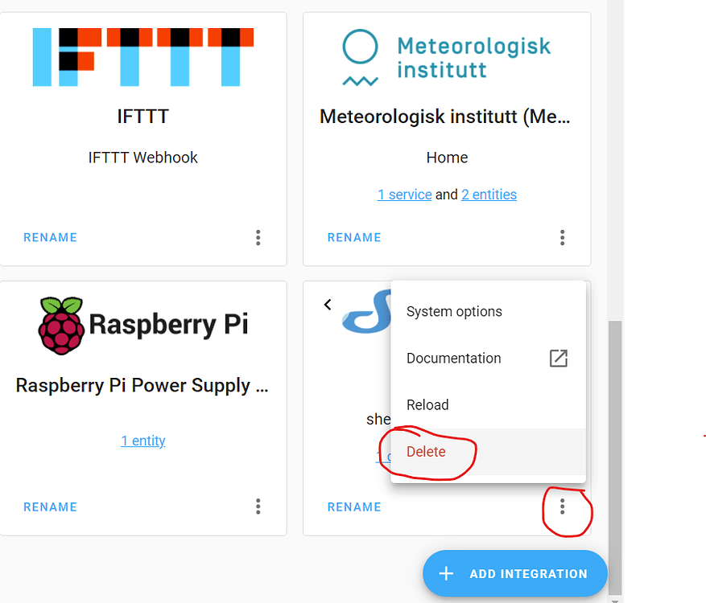Rename the Meteorologisk institutt integration
706x603 pixels.
pos(354,237)
